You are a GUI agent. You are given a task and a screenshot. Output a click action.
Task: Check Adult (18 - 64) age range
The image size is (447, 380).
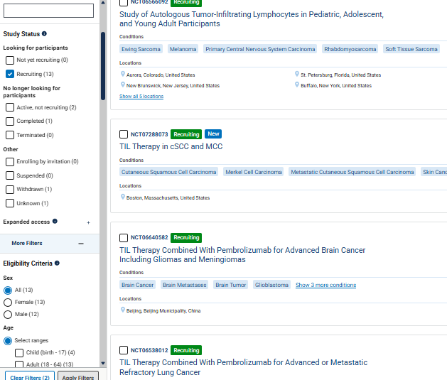click(19, 364)
